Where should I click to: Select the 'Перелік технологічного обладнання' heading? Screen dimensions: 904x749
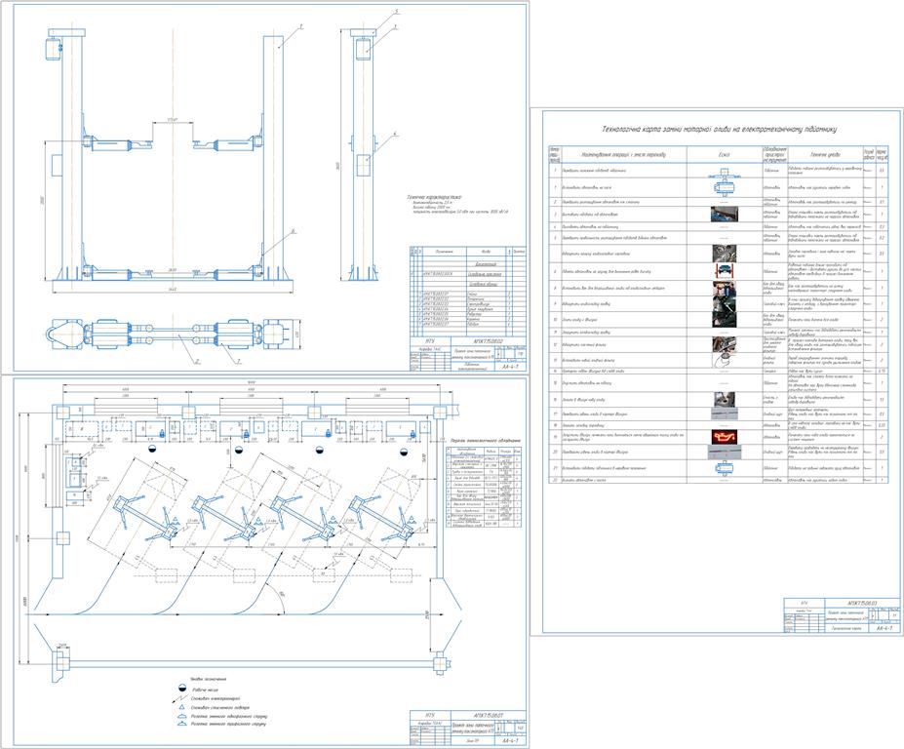click(486, 441)
